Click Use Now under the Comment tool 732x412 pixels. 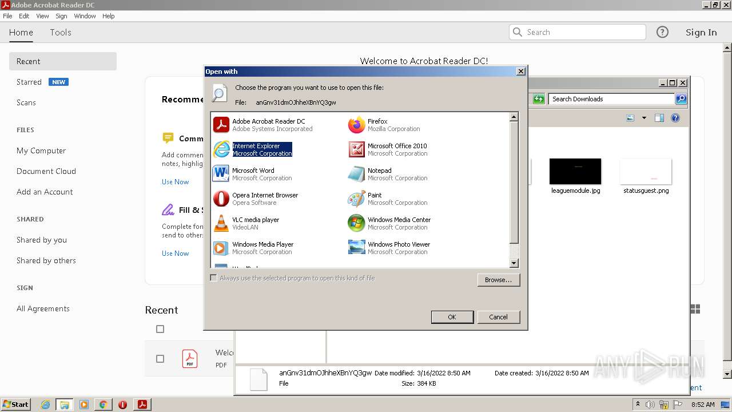[175, 182]
